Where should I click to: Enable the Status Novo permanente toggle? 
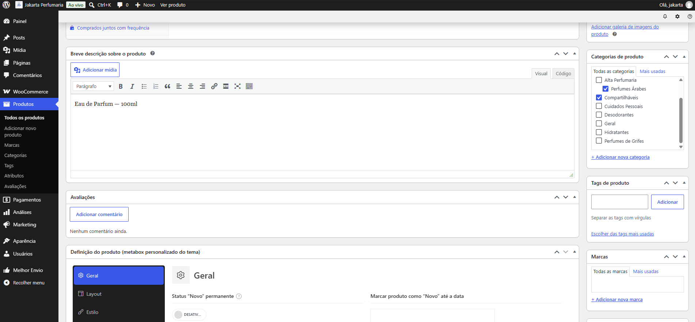(189, 315)
